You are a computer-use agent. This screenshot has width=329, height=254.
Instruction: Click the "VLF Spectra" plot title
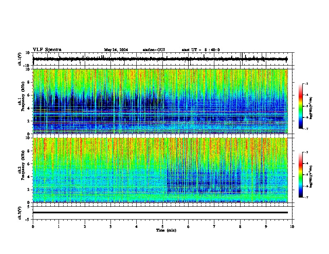pyautogui.click(x=47, y=50)
